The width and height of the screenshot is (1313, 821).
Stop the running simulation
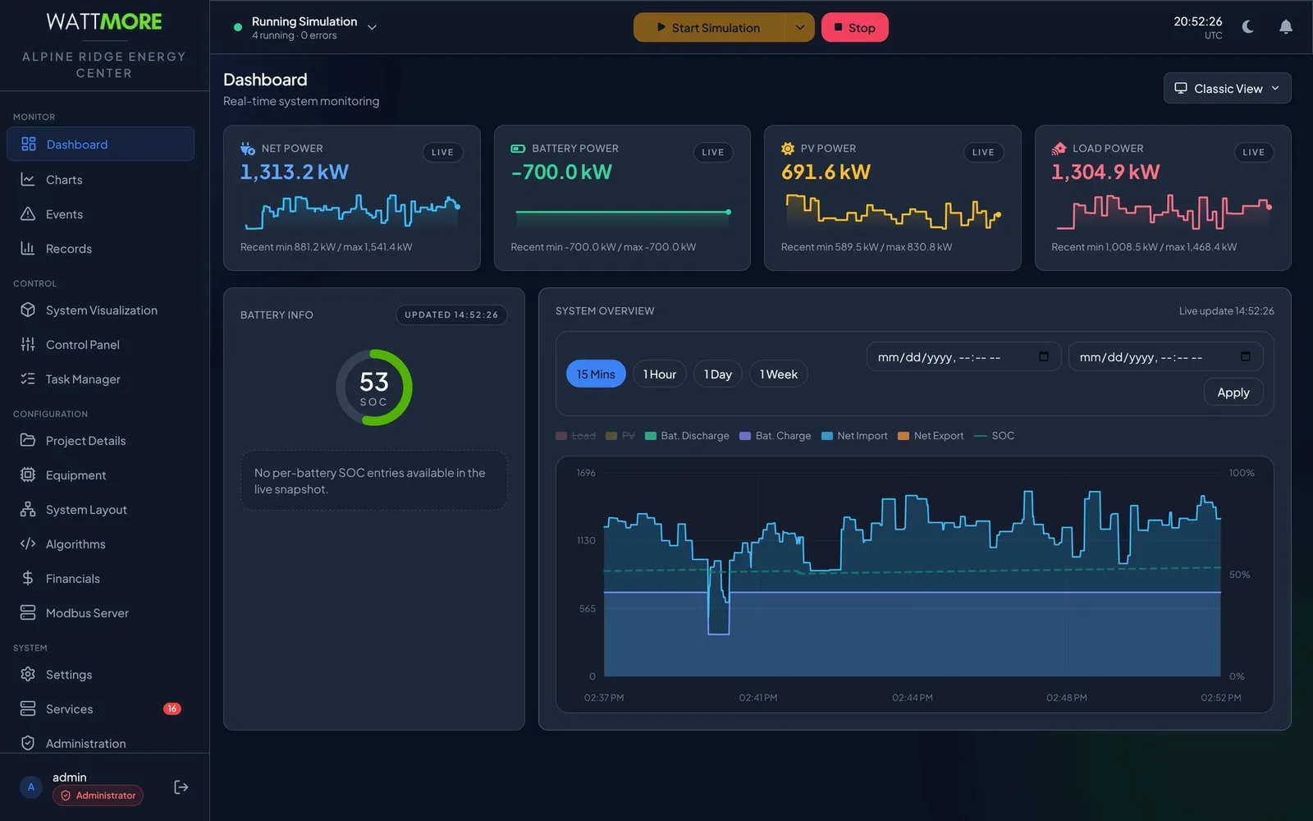855,27
